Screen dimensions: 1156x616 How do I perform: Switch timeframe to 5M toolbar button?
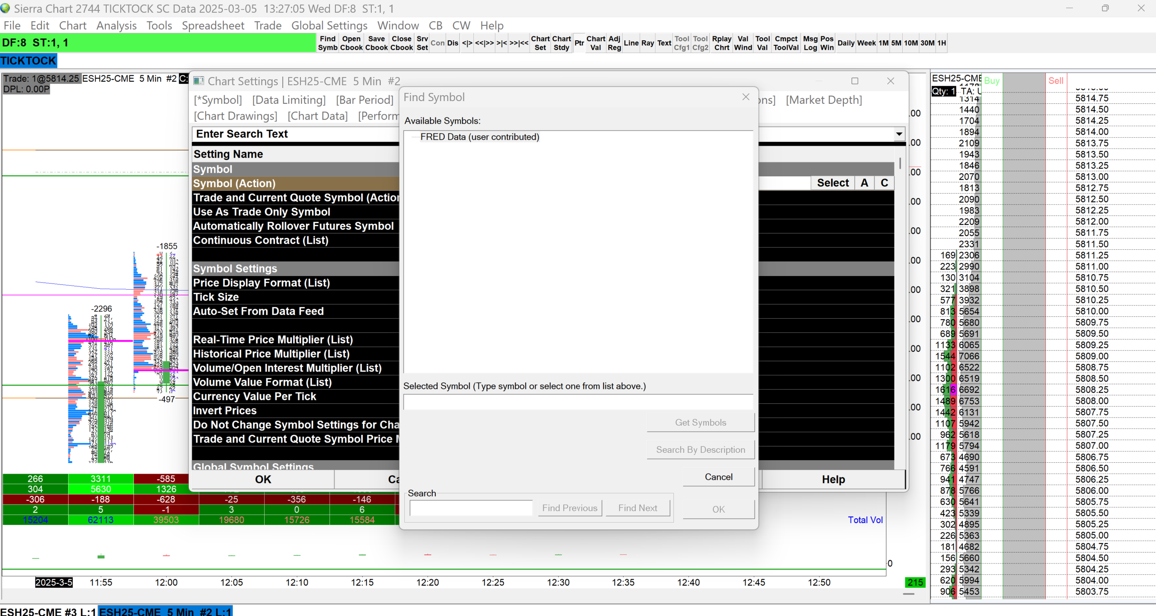click(896, 43)
